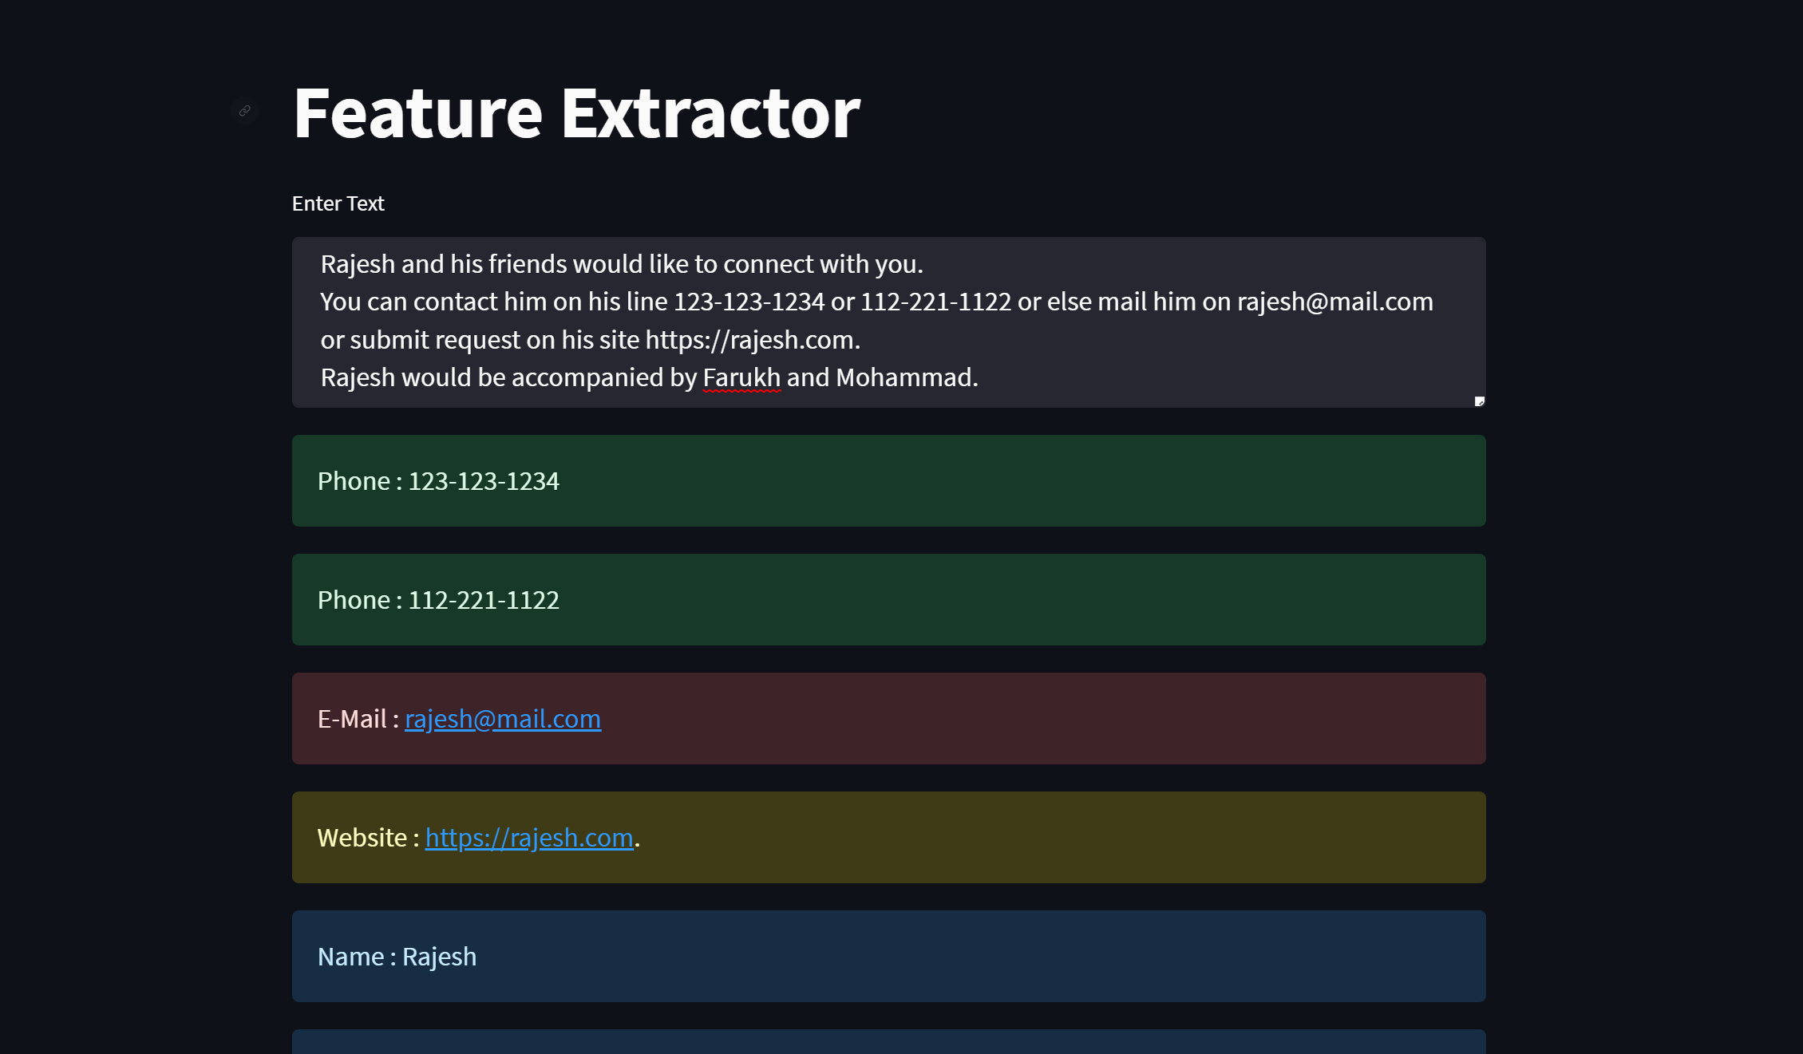The width and height of the screenshot is (1803, 1054).
Task: Click 123-123-1234 inside the text area
Action: (748, 302)
